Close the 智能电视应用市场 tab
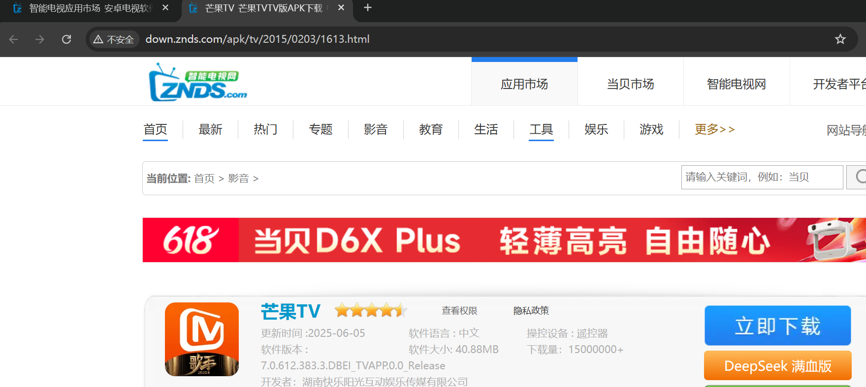Image resolution: width=866 pixels, height=387 pixels. pos(165,8)
